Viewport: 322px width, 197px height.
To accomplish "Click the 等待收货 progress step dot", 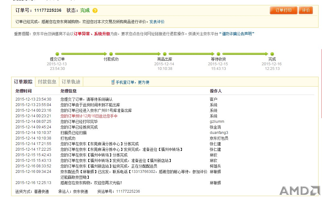I will (x=219, y=54).
